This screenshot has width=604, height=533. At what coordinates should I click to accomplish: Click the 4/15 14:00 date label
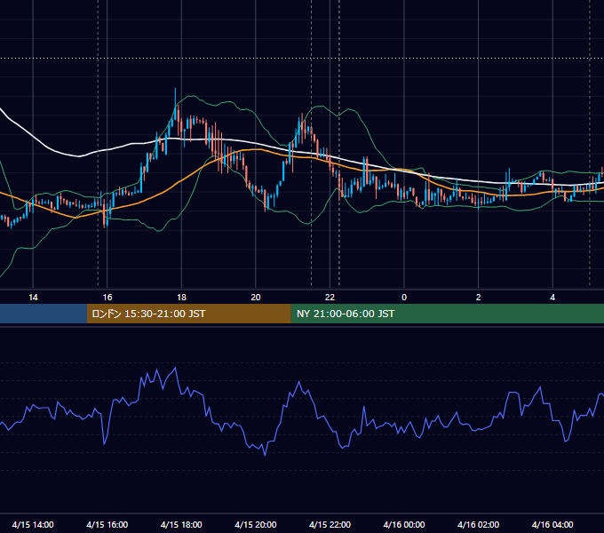click(33, 524)
